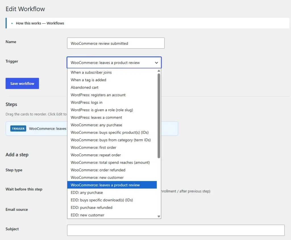Viewport: 291px width, 240px height.
Task: Choose the 'Abandoned cart' trigger
Action: (x=112, y=87)
